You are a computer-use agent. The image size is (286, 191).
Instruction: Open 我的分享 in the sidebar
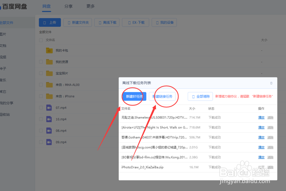click(x=7, y=103)
